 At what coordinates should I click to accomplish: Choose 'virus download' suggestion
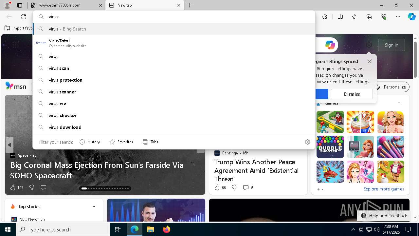tap(174, 127)
